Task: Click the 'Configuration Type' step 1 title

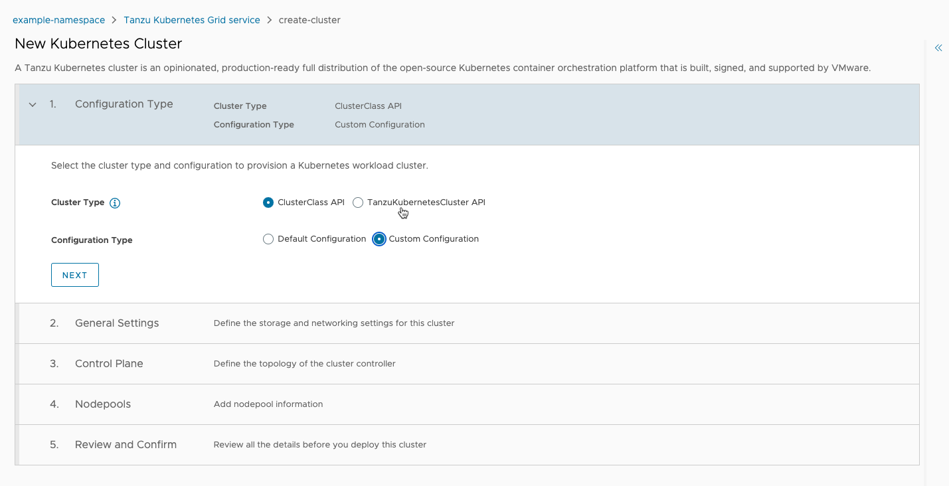Action: [x=124, y=104]
